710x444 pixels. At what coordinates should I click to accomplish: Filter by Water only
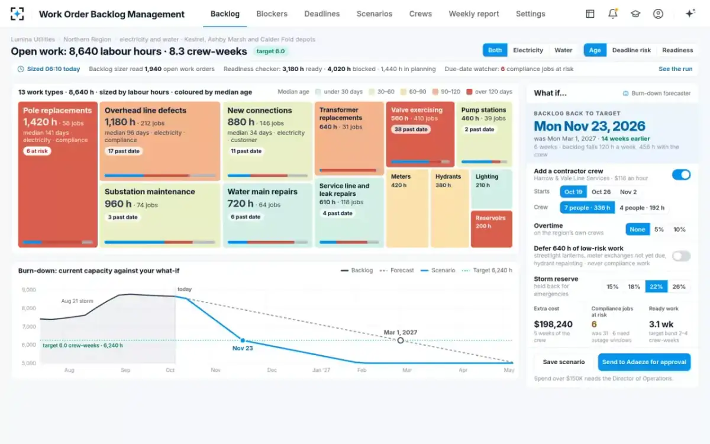[x=563, y=50]
